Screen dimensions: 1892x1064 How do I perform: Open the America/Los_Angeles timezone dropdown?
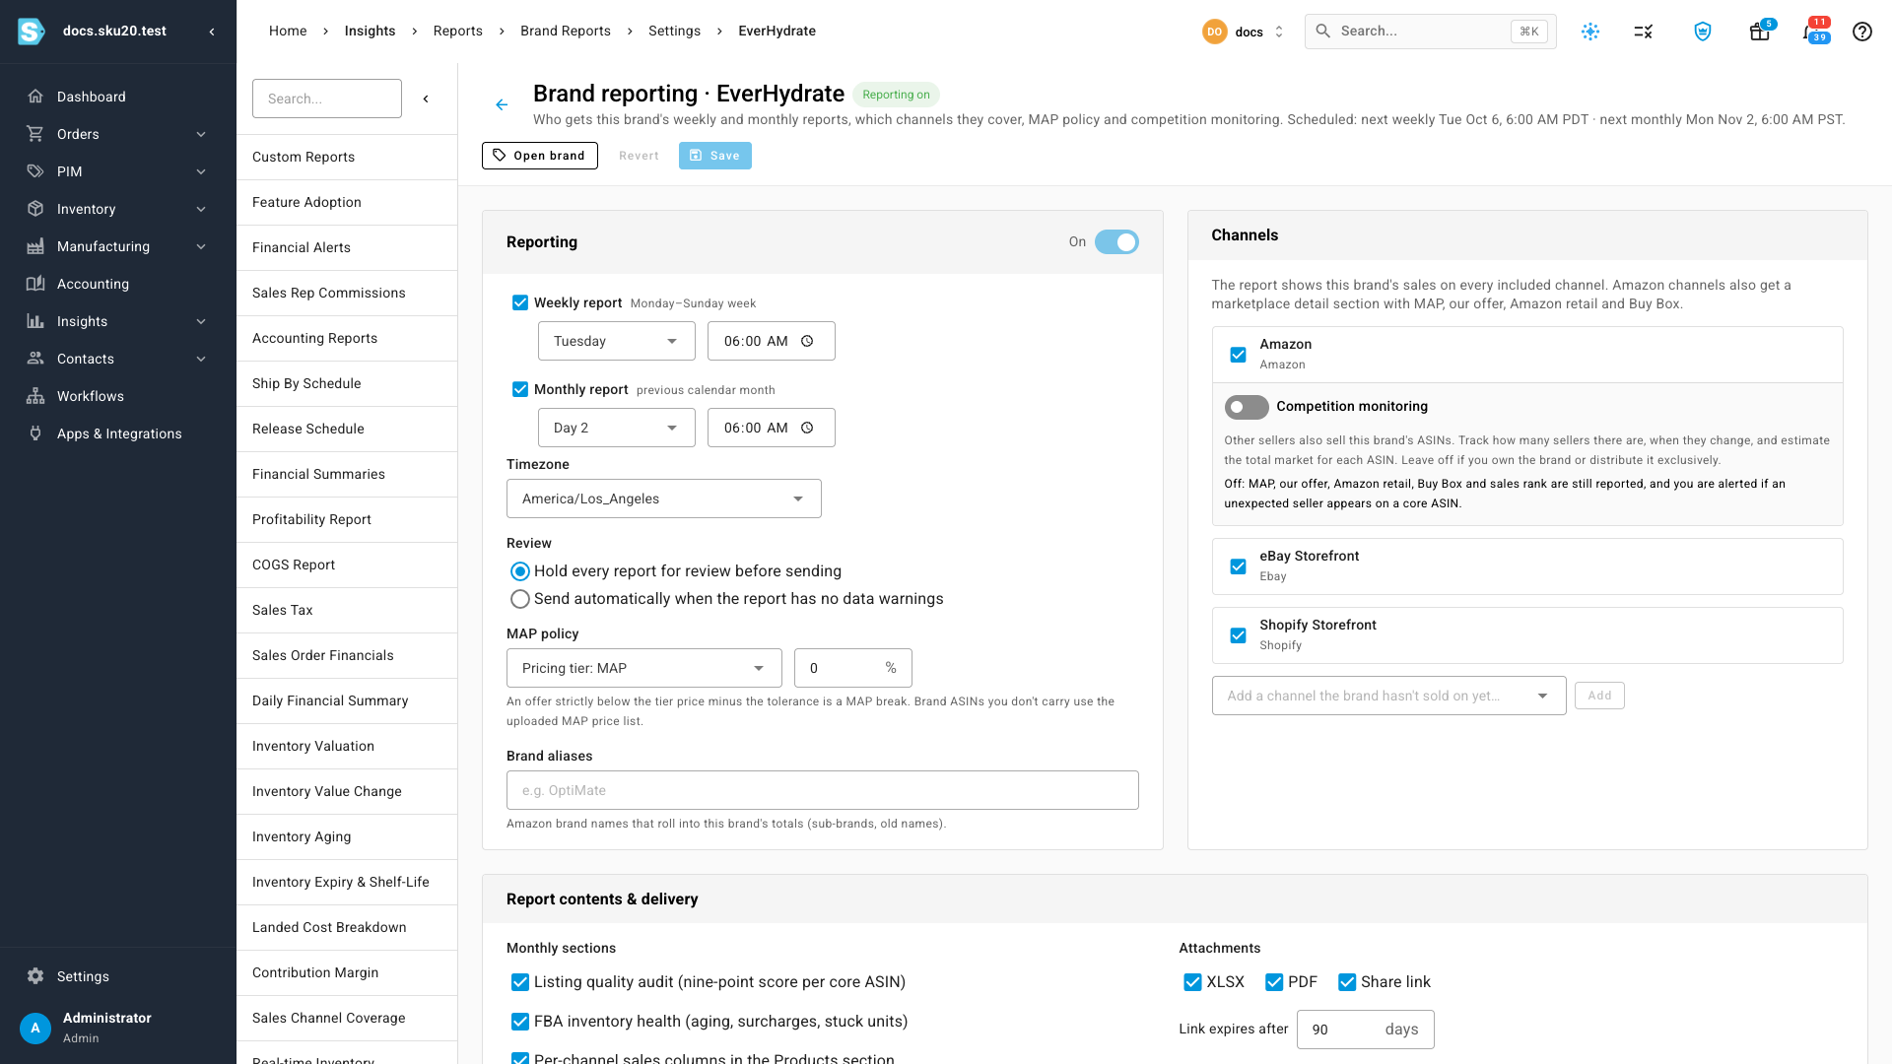(x=664, y=499)
